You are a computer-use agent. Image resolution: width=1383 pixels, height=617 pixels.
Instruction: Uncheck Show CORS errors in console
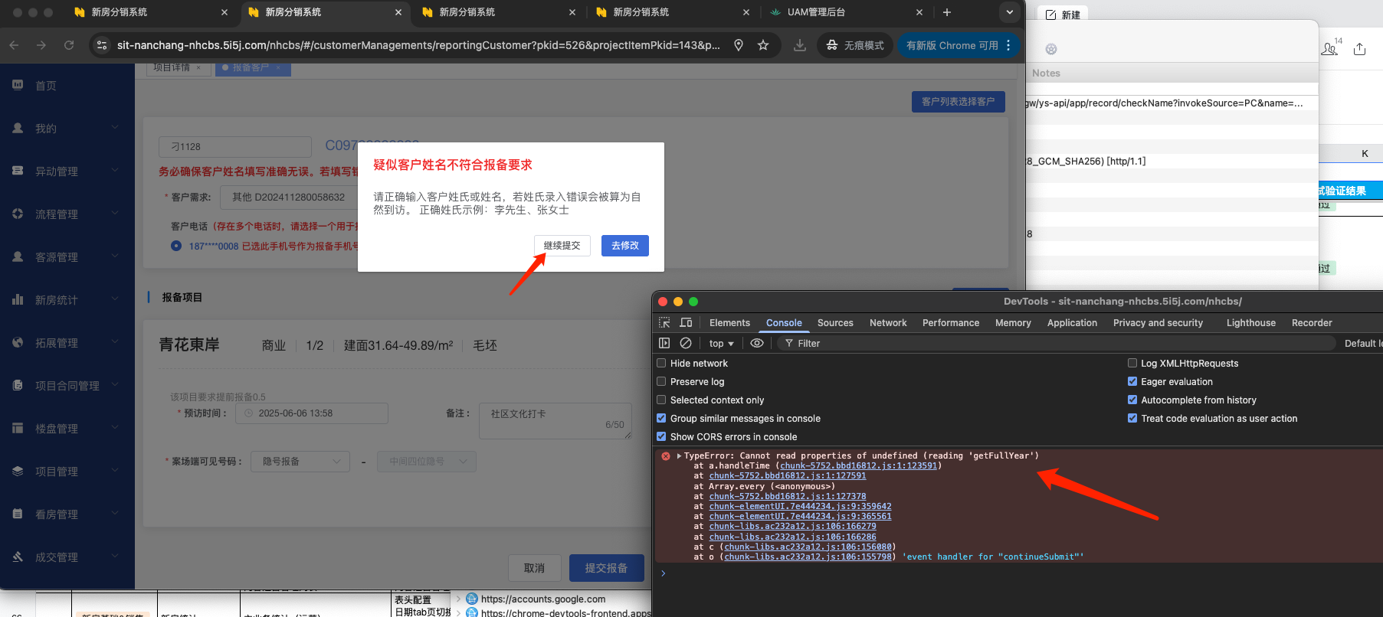[661, 436]
